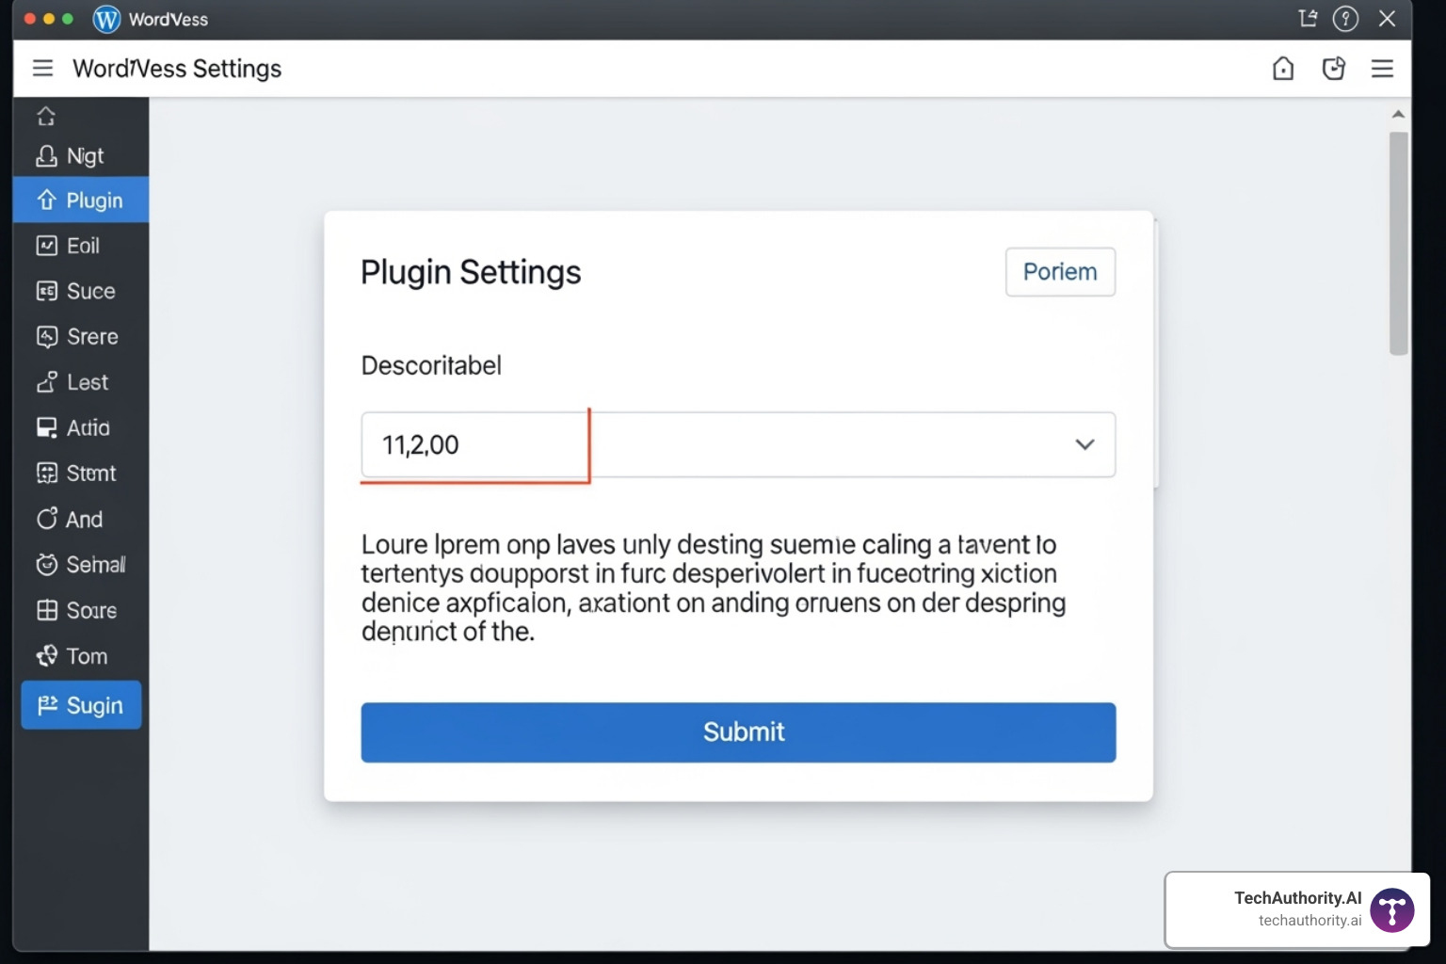Click the home icon in the toolbar
The image size is (1446, 964).
[x=1283, y=68]
